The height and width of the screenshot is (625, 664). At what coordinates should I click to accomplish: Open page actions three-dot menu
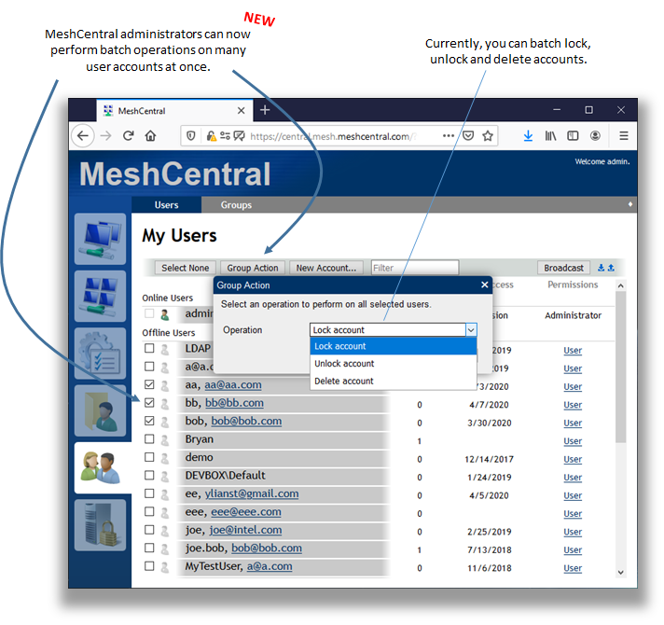pos(449,136)
